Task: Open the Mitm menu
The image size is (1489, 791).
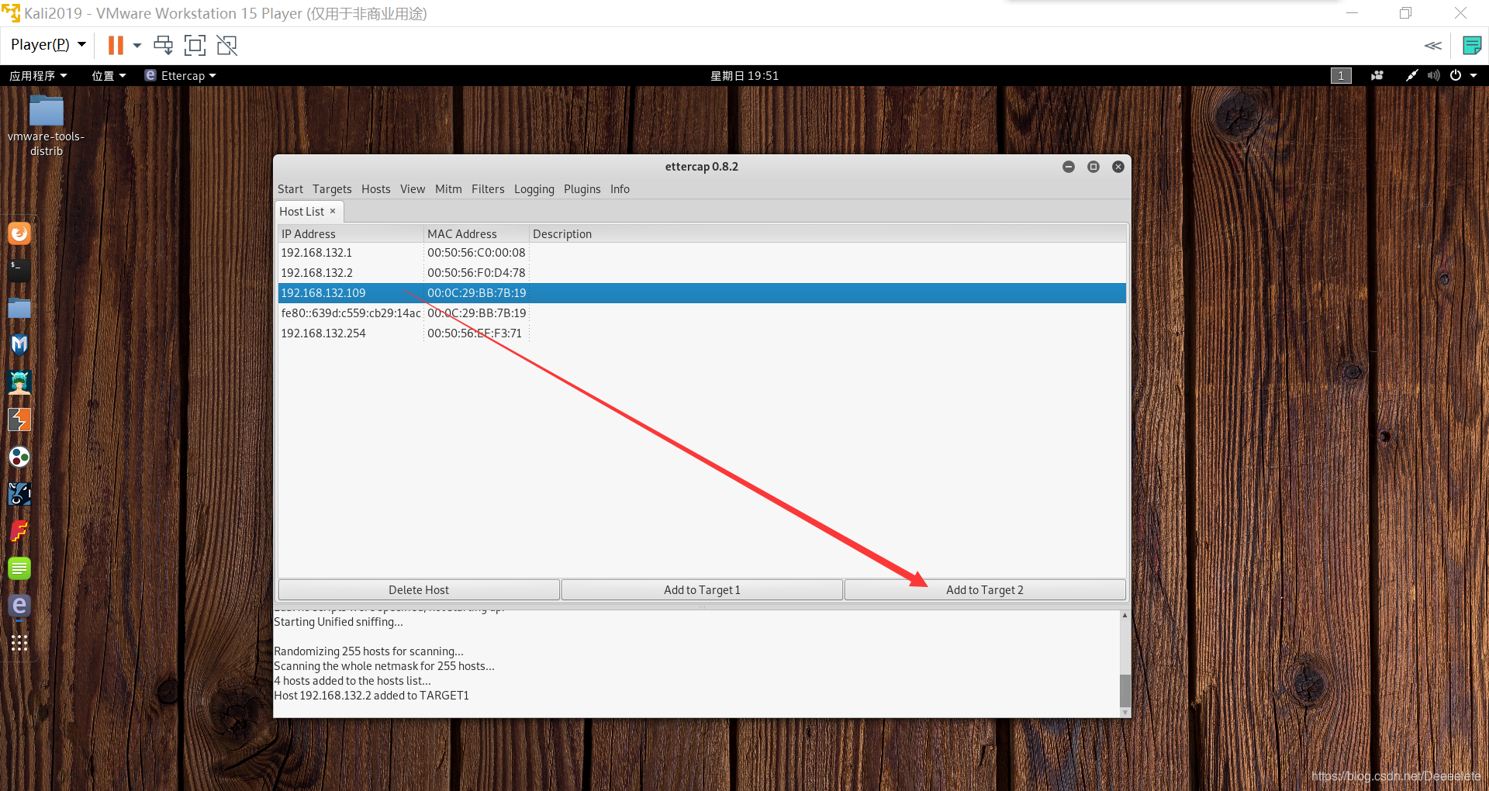Action: point(448,189)
